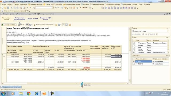Screen dimensions: 171x96
Task: Collapse the inner report row group
Action: coord(4,56)
